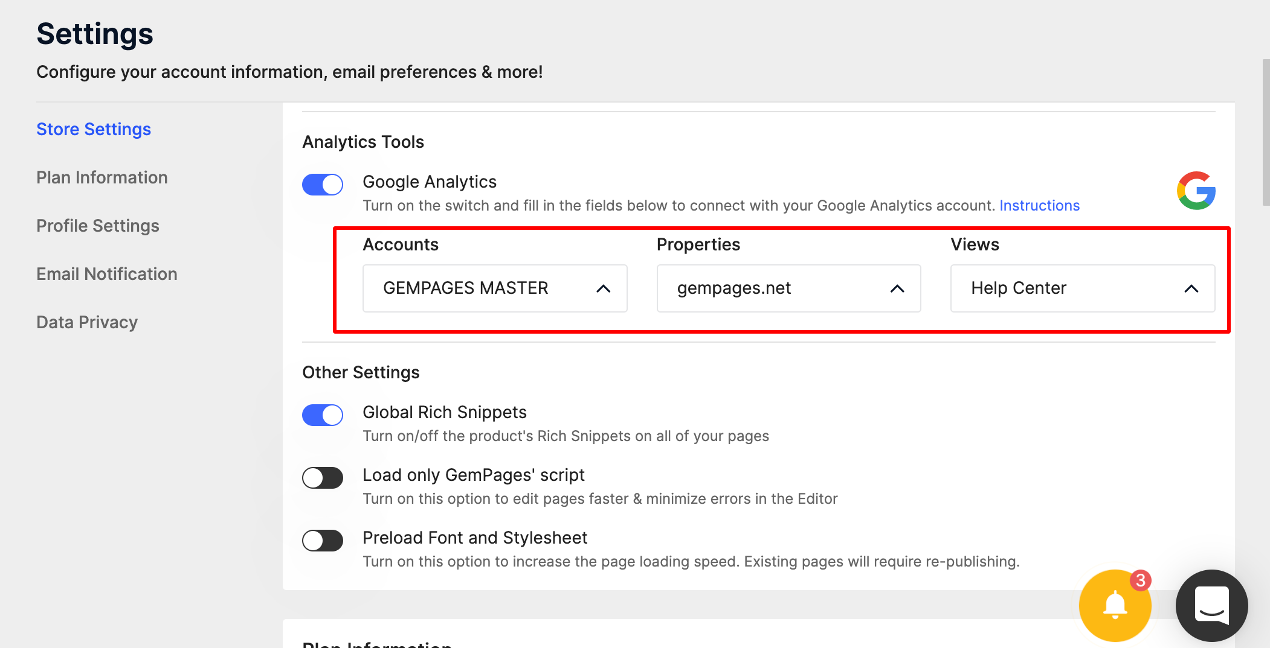Turn off the Google Analytics switch
The height and width of the screenshot is (648, 1270).
click(323, 185)
